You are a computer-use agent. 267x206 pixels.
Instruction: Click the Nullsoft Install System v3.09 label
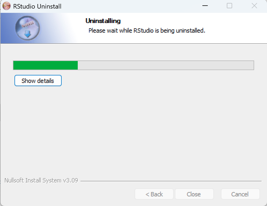click(41, 180)
